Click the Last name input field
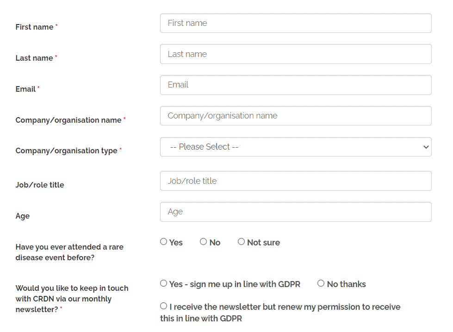Screen dimensions: 453x332 pos(296,54)
